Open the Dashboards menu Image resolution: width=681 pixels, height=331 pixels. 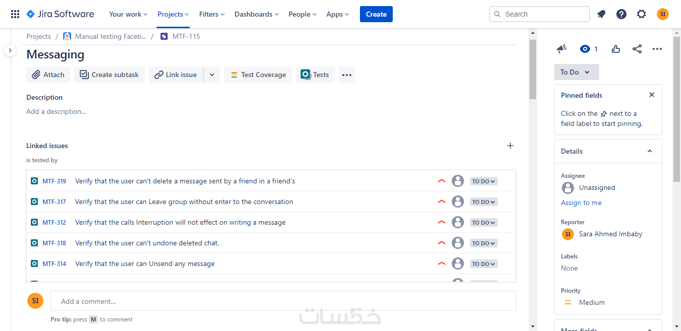pos(257,14)
